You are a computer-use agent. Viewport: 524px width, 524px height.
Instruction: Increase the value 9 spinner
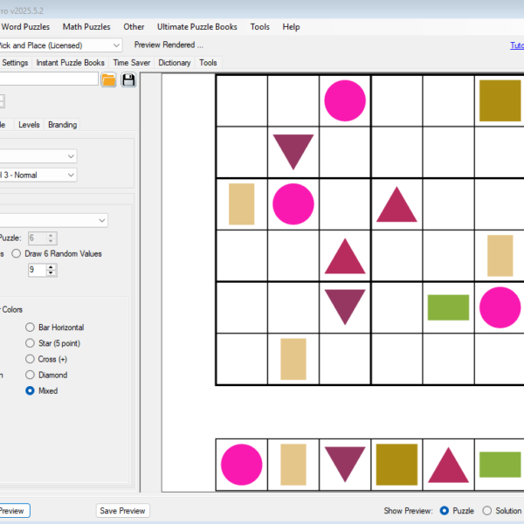(51, 267)
